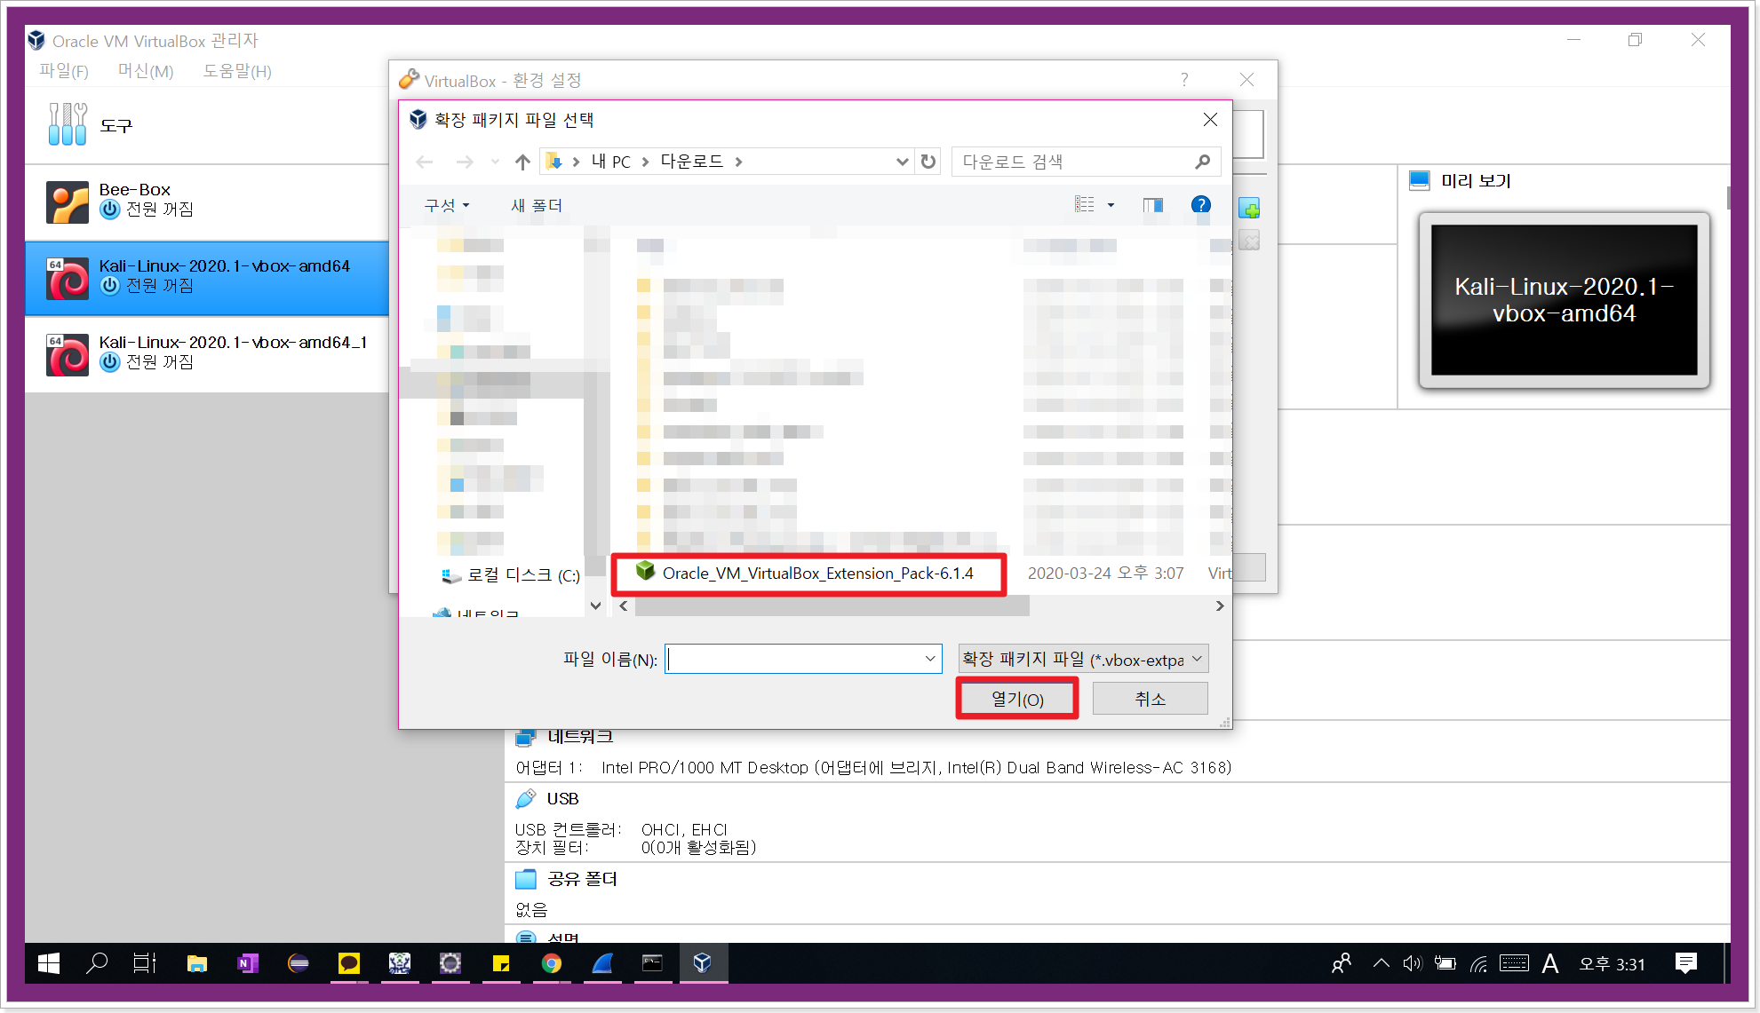Click the 취소 cancel button
The width and height of the screenshot is (1760, 1013).
[x=1150, y=699]
